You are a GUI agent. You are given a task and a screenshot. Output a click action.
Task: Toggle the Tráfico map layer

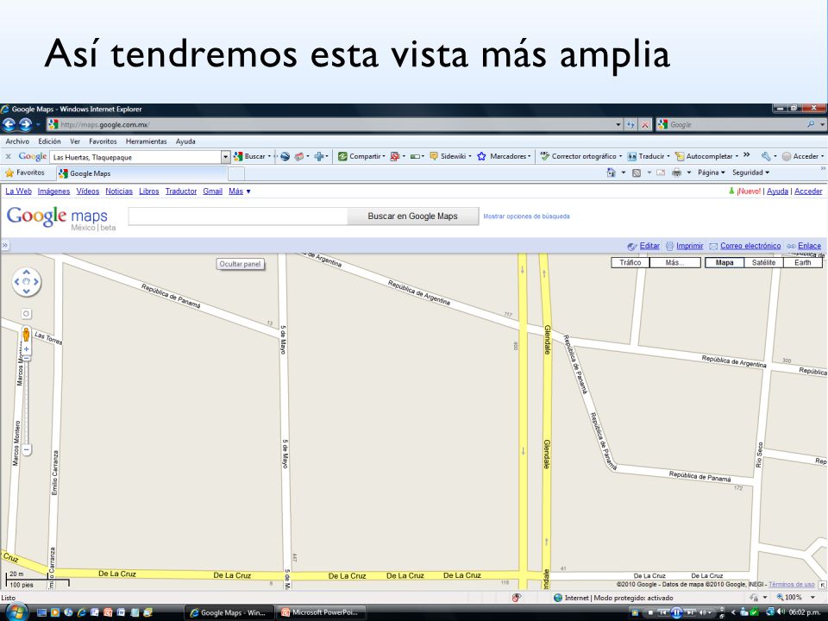pos(630,262)
